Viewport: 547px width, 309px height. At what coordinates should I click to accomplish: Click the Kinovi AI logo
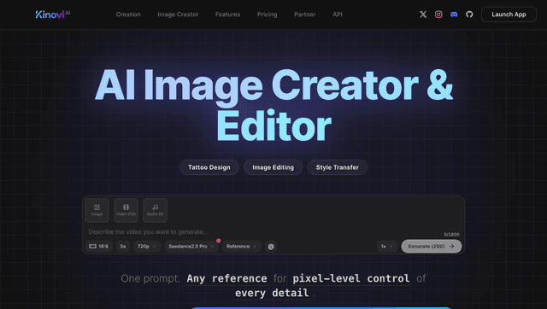(53, 15)
